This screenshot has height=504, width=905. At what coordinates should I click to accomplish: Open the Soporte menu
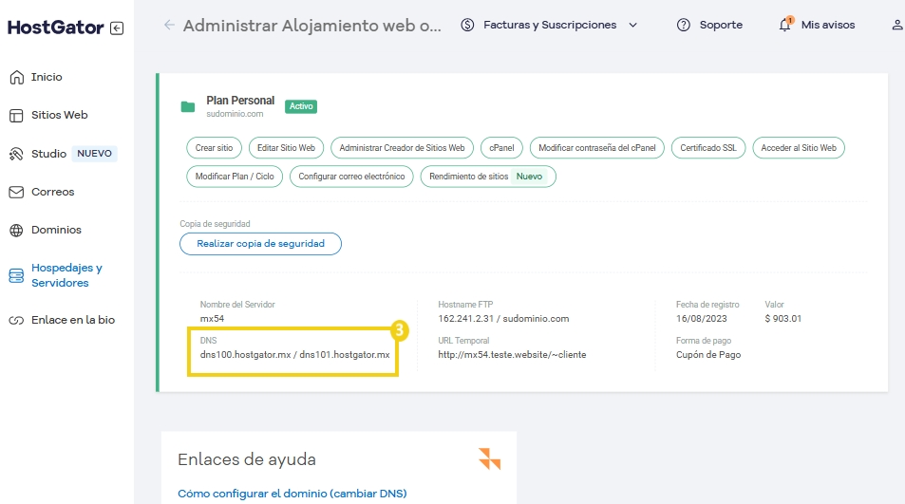(x=721, y=25)
